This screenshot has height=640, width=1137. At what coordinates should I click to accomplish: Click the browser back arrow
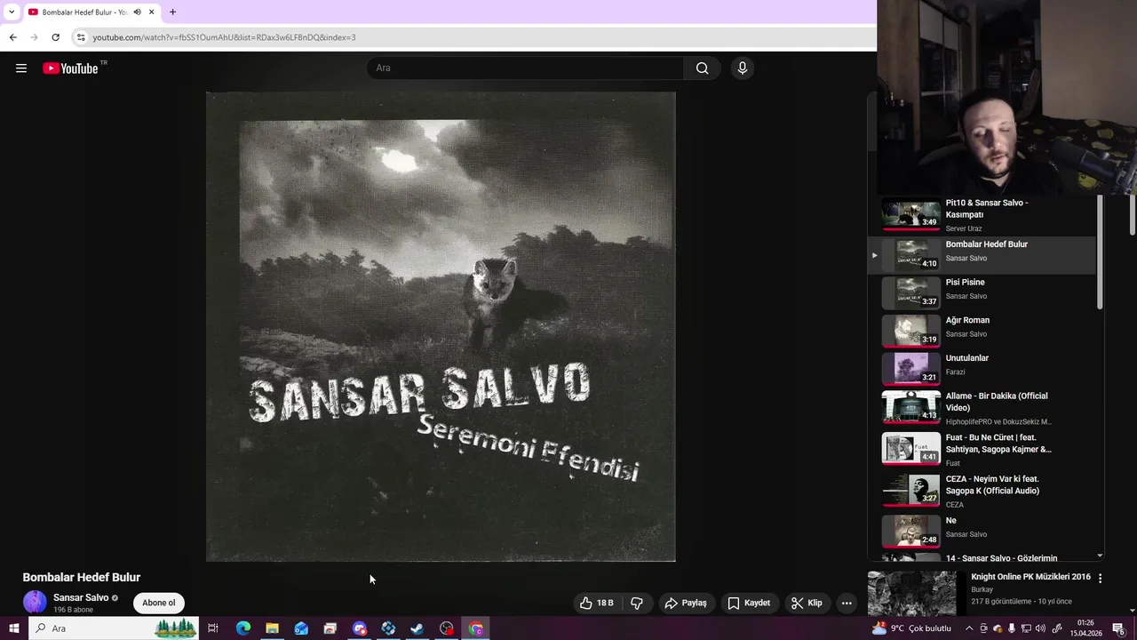[12, 37]
